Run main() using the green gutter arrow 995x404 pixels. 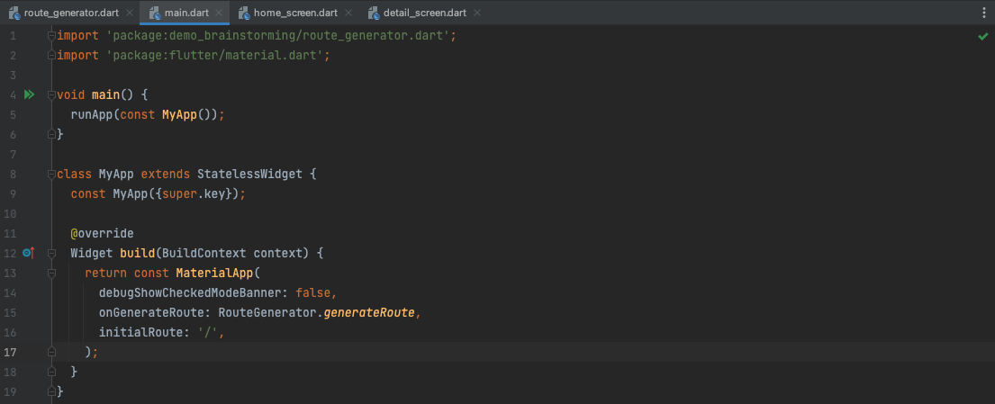[x=29, y=95]
